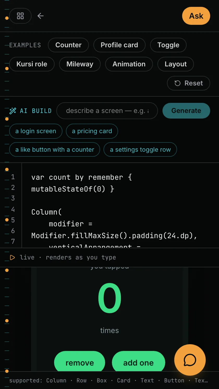Screen dimensions: 219x389
Task: Select the Toggle example chip
Action: click(168, 45)
